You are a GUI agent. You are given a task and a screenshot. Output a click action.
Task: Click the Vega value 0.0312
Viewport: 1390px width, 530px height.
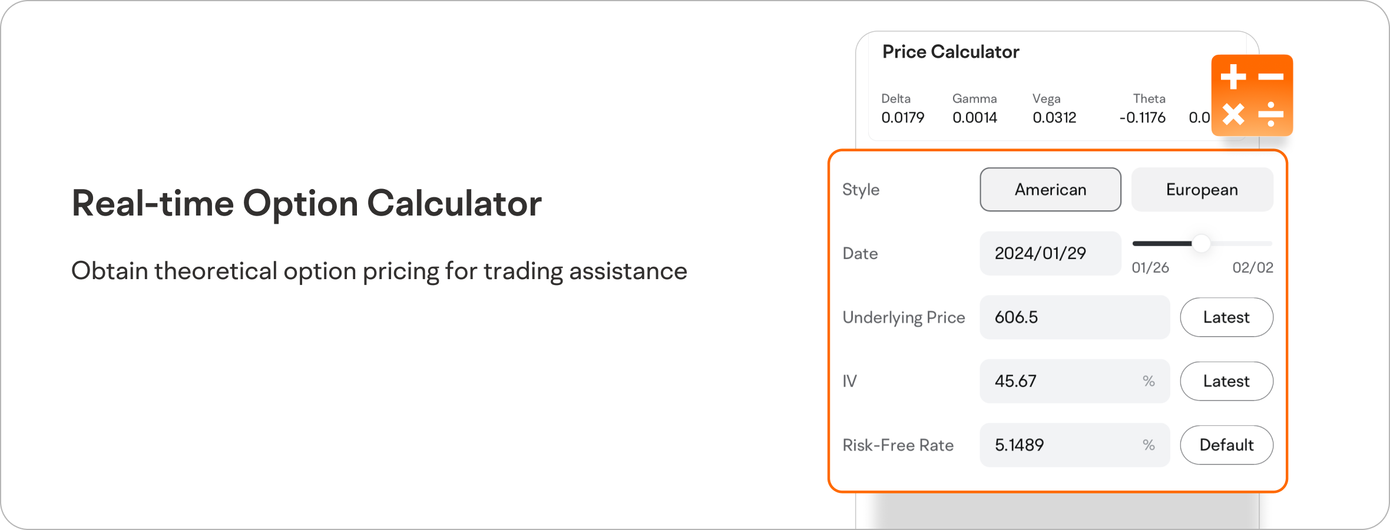[1054, 118]
